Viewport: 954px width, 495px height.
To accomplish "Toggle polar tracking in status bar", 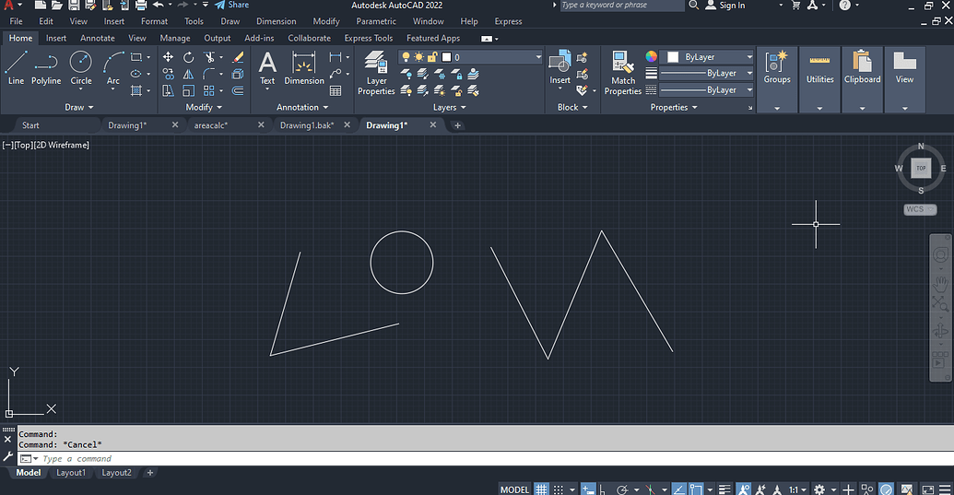I will coord(624,489).
